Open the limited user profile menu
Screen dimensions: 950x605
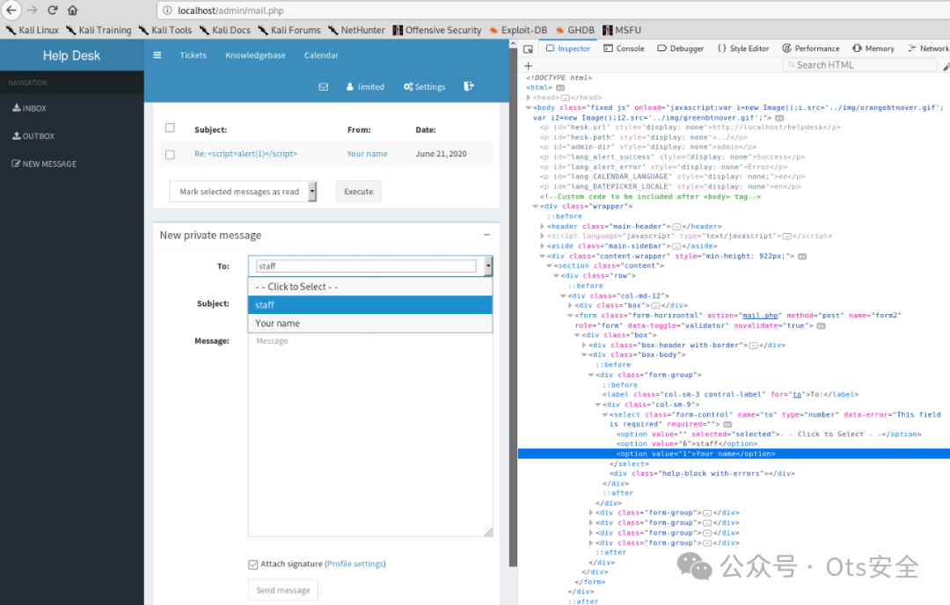click(x=365, y=86)
